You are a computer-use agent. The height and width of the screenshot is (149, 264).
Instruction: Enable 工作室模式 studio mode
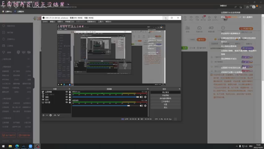coord(166,102)
